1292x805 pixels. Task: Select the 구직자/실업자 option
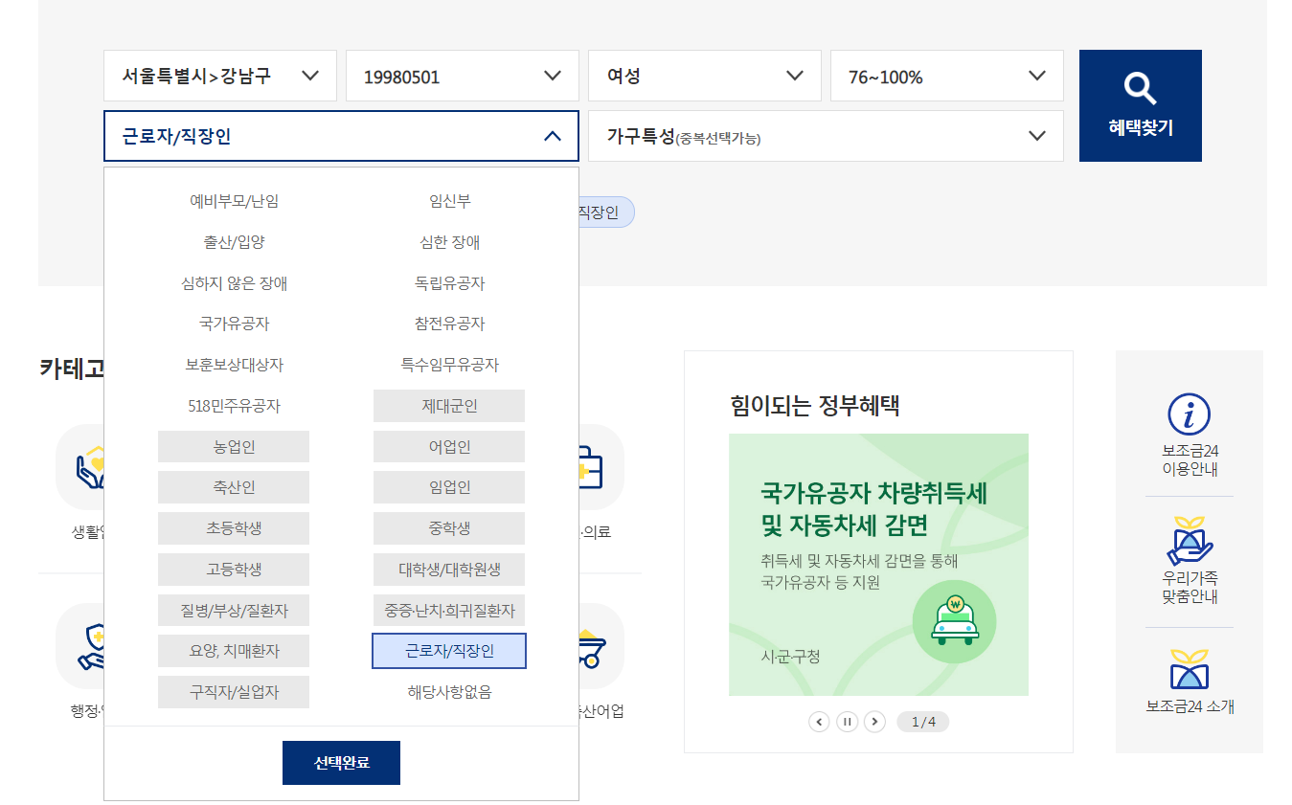tap(234, 692)
